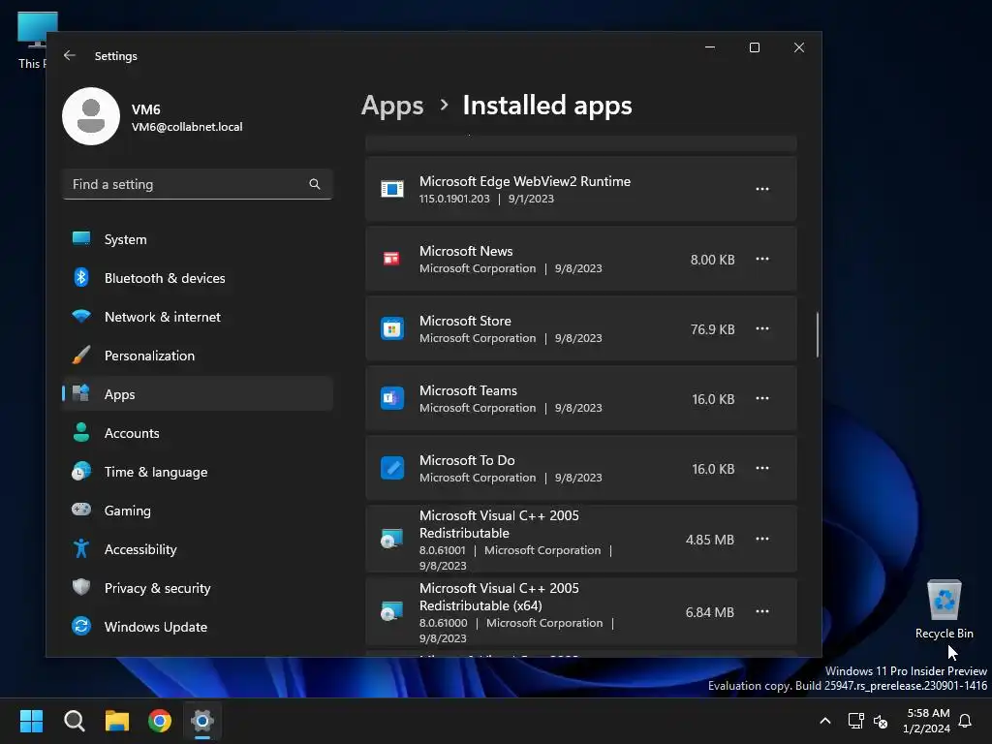Open the notification bell in taskbar
The height and width of the screenshot is (744, 992).
966,721
